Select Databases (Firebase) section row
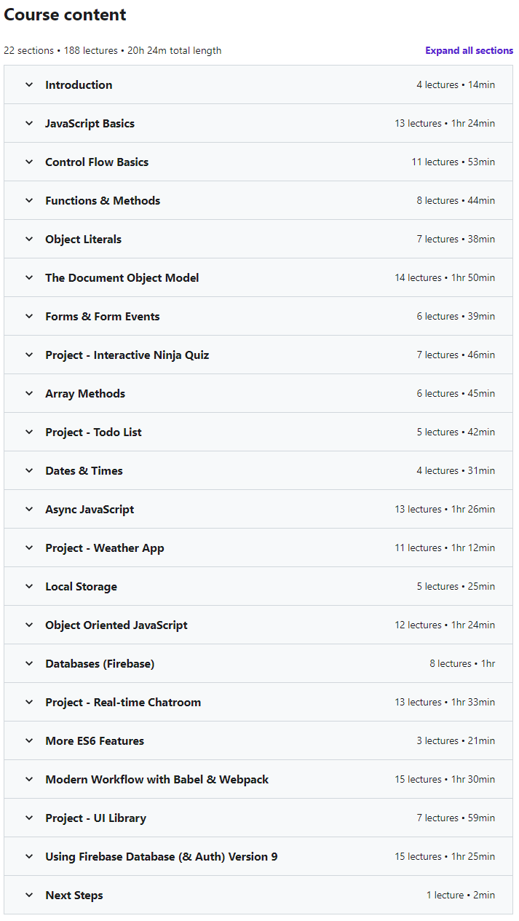 pyautogui.click(x=258, y=663)
